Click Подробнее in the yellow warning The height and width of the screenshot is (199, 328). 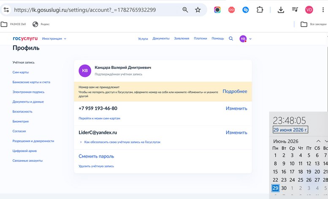[235, 92]
